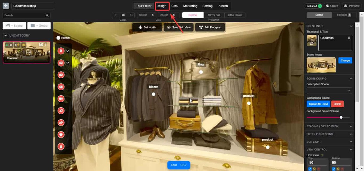Click the Background Sound Volume slider handle
The image size is (364, 171).
pos(341,117)
